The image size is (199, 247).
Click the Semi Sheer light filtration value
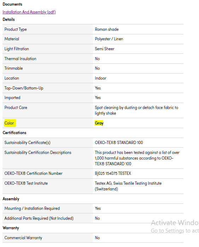point(105,49)
